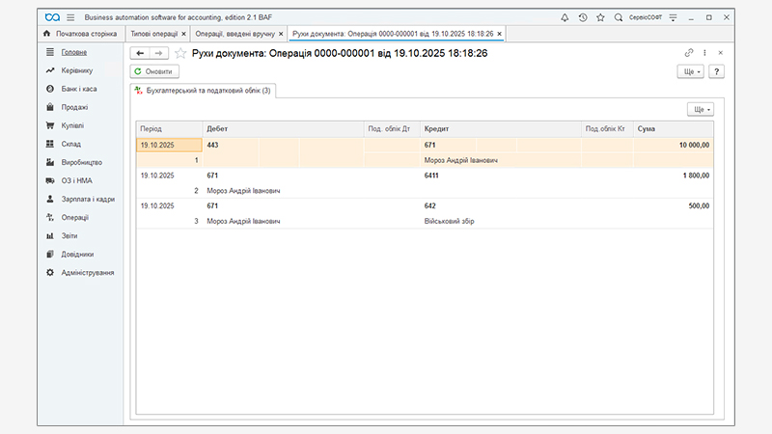
Task: Open the service settings lines menu in title bar
Action: coord(673,17)
